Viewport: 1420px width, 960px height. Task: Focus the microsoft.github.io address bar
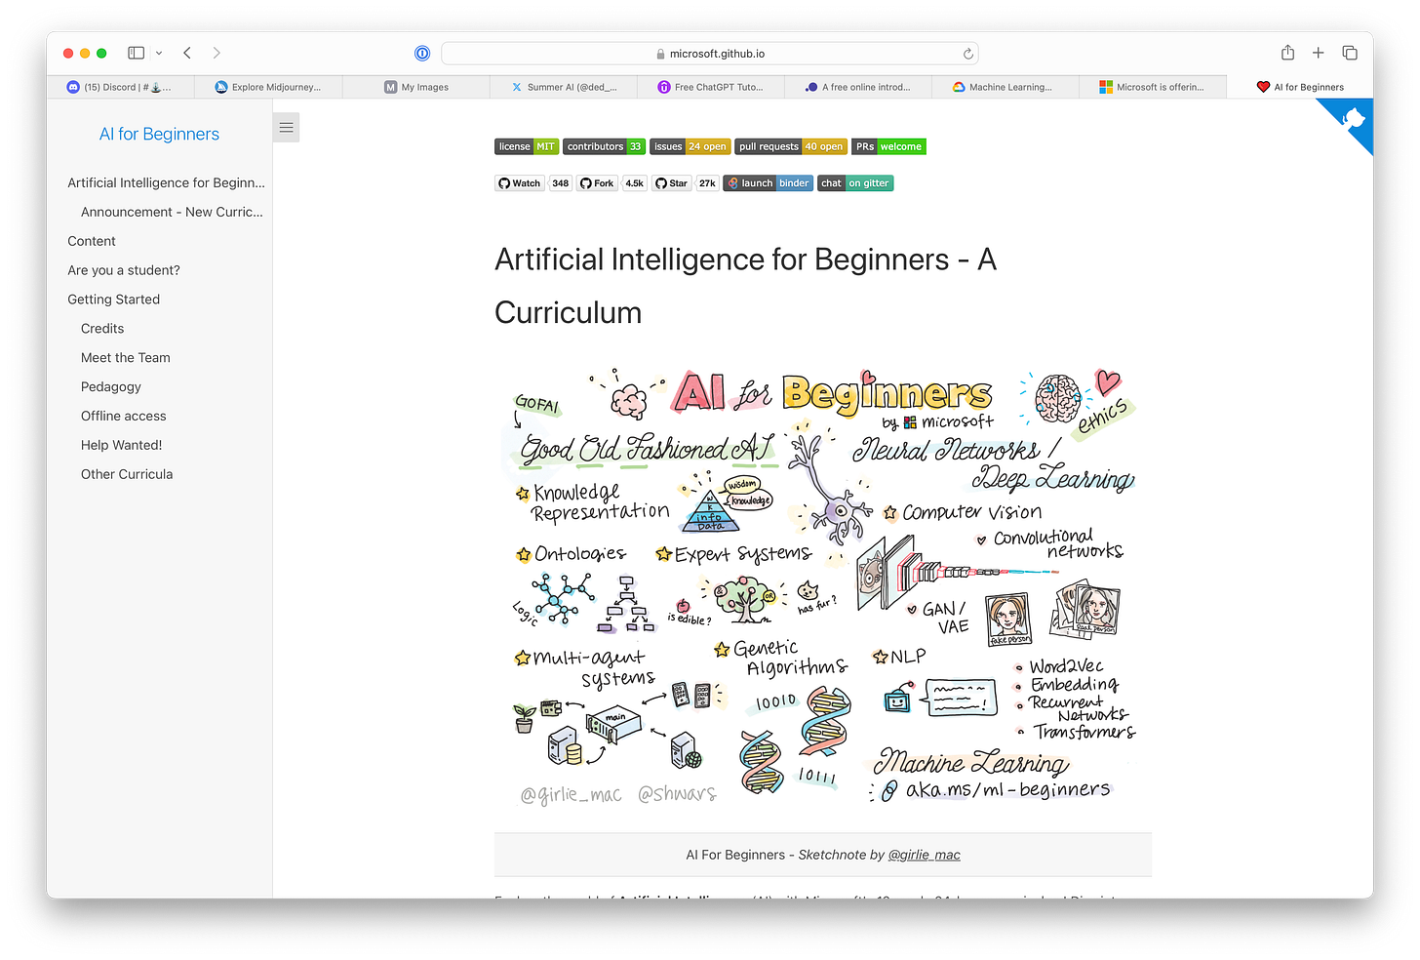710,54
